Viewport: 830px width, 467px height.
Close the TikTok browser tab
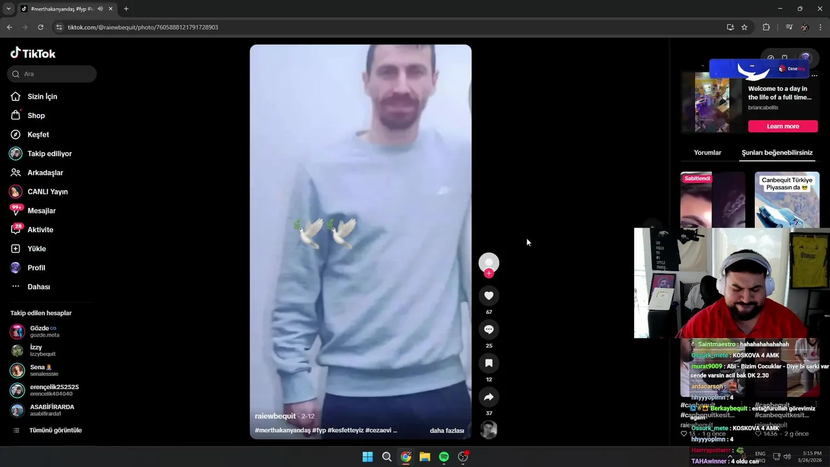[x=111, y=9]
